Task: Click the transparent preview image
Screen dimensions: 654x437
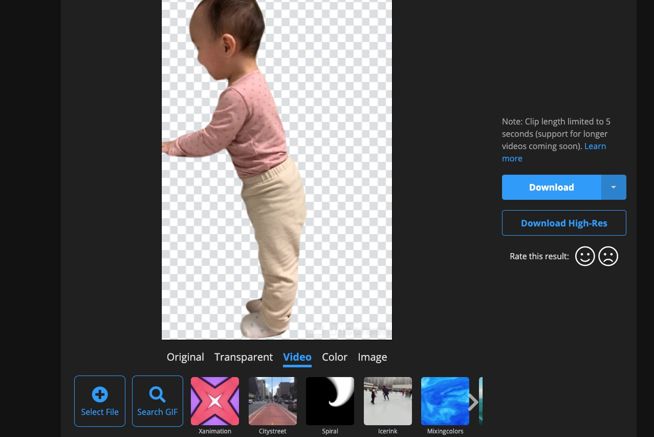Action: tap(277, 169)
